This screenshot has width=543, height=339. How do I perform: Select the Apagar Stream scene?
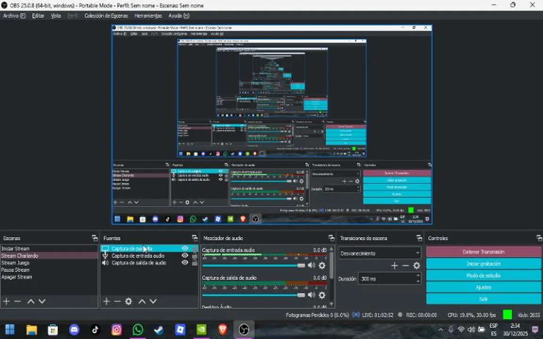pos(49,277)
